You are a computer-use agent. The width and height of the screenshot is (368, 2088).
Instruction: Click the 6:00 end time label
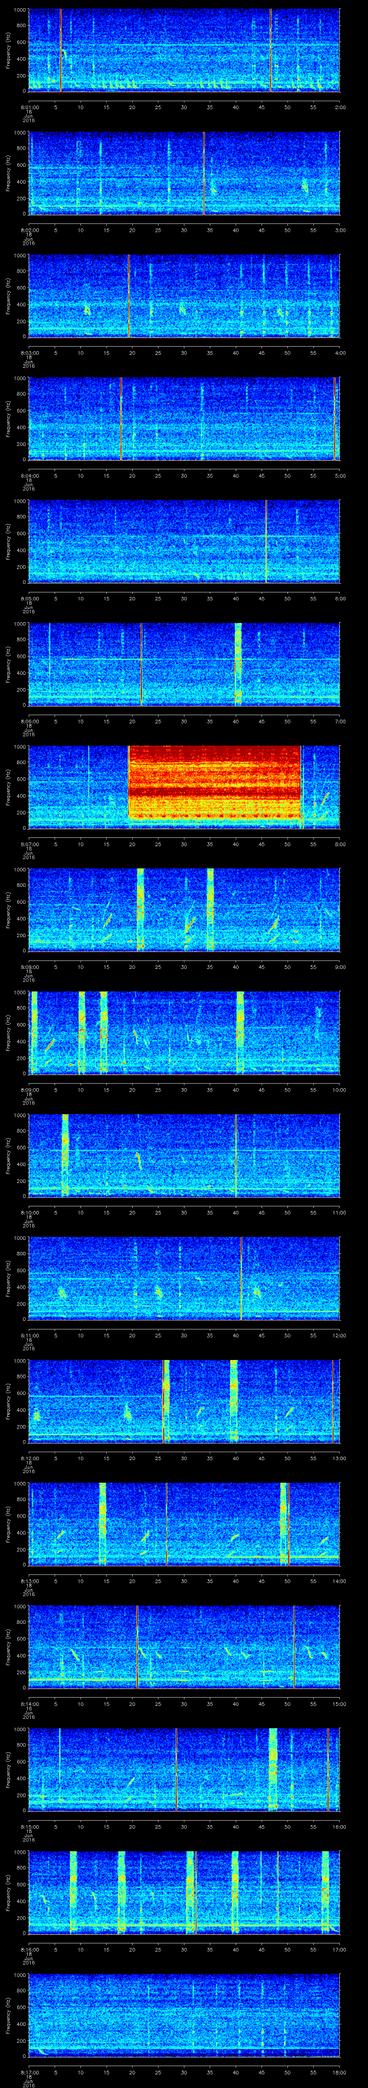click(x=340, y=598)
